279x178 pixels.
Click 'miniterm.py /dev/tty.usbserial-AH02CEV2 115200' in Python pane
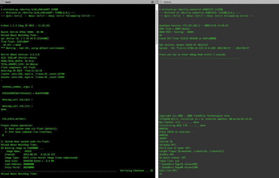click(192, 9)
